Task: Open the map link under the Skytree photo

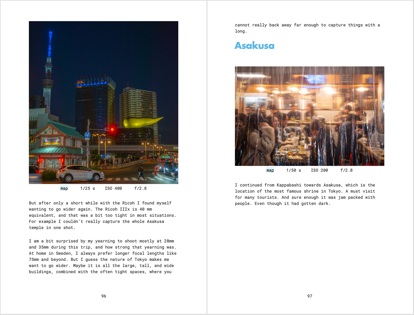Action: 64,188
